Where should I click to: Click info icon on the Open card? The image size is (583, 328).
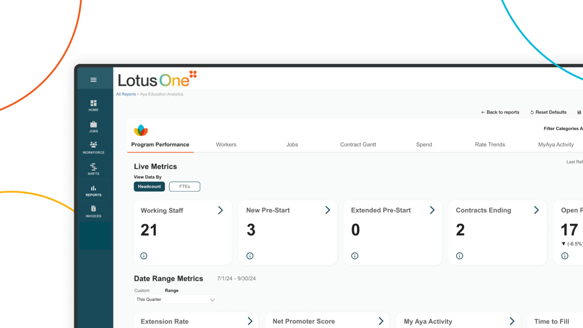(x=565, y=256)
